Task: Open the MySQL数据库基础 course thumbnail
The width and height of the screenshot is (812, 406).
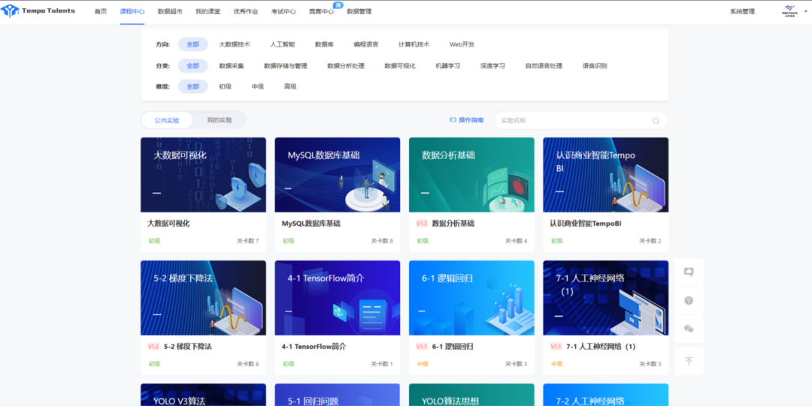Action: point(337,174)
